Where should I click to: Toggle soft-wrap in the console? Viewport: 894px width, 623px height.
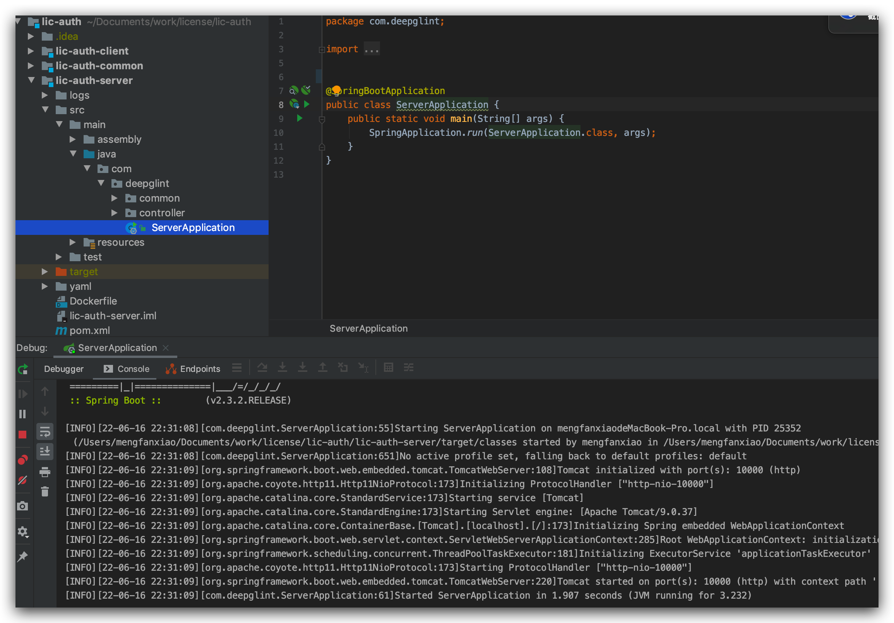click(45, 432)
